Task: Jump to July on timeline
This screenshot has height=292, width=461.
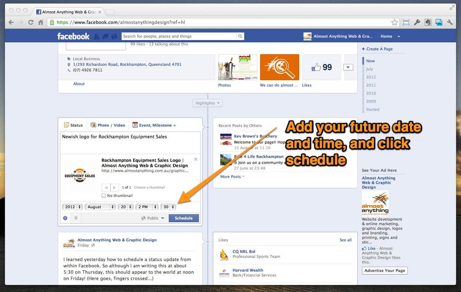Action: pos(369,69)
